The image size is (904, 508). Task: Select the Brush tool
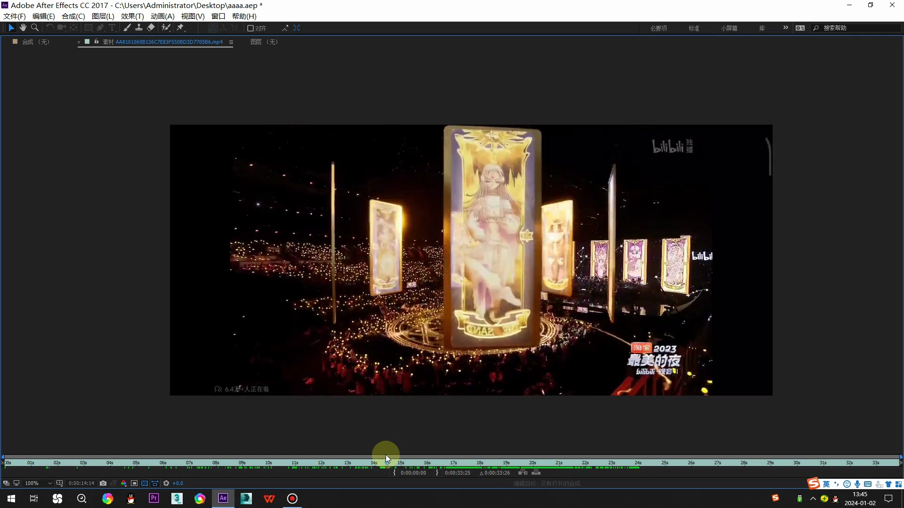pyautogui.click(x=127, y=28)
